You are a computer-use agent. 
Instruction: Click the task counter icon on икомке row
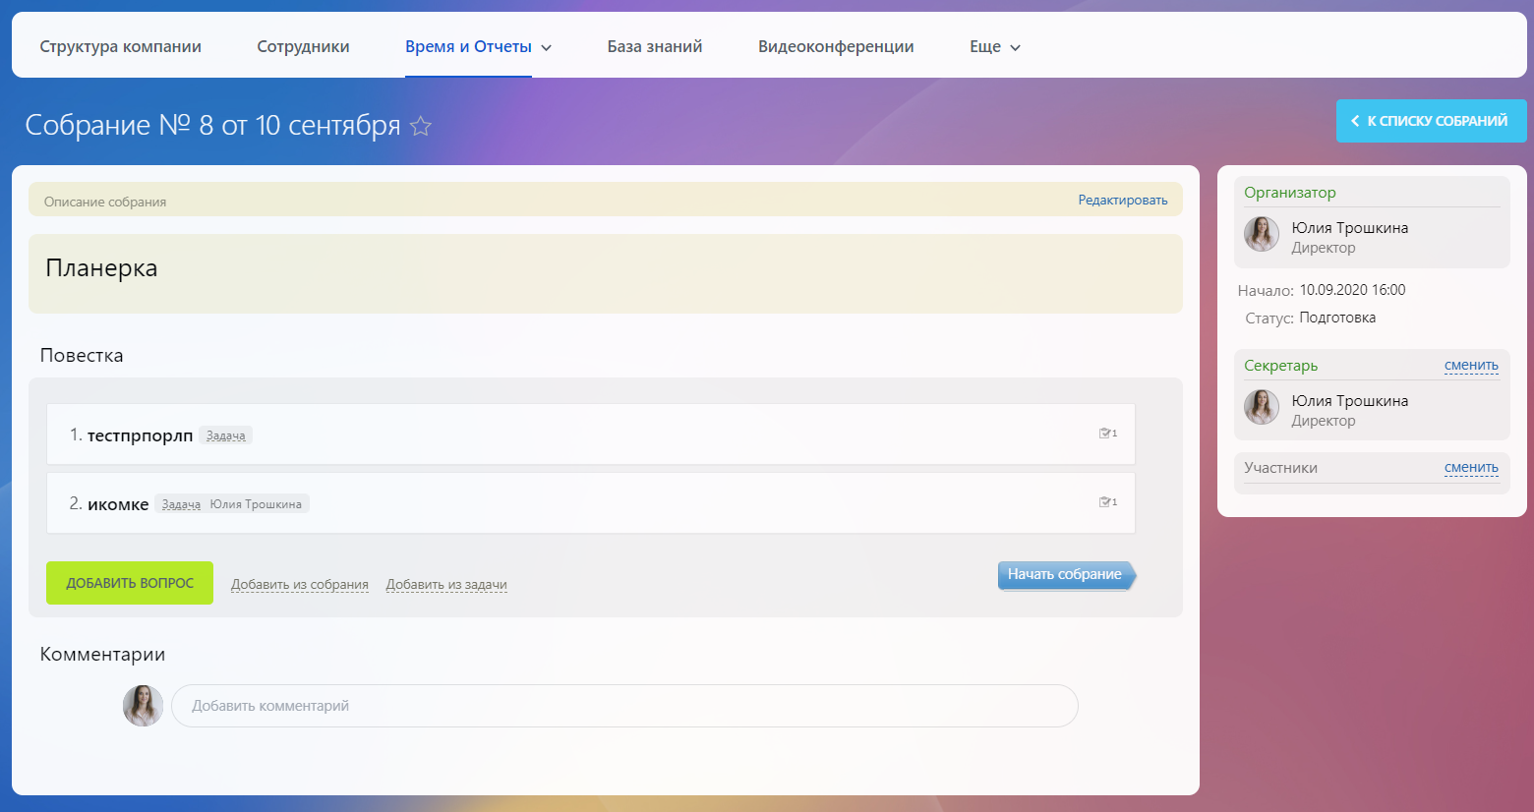click(1107, 502)
